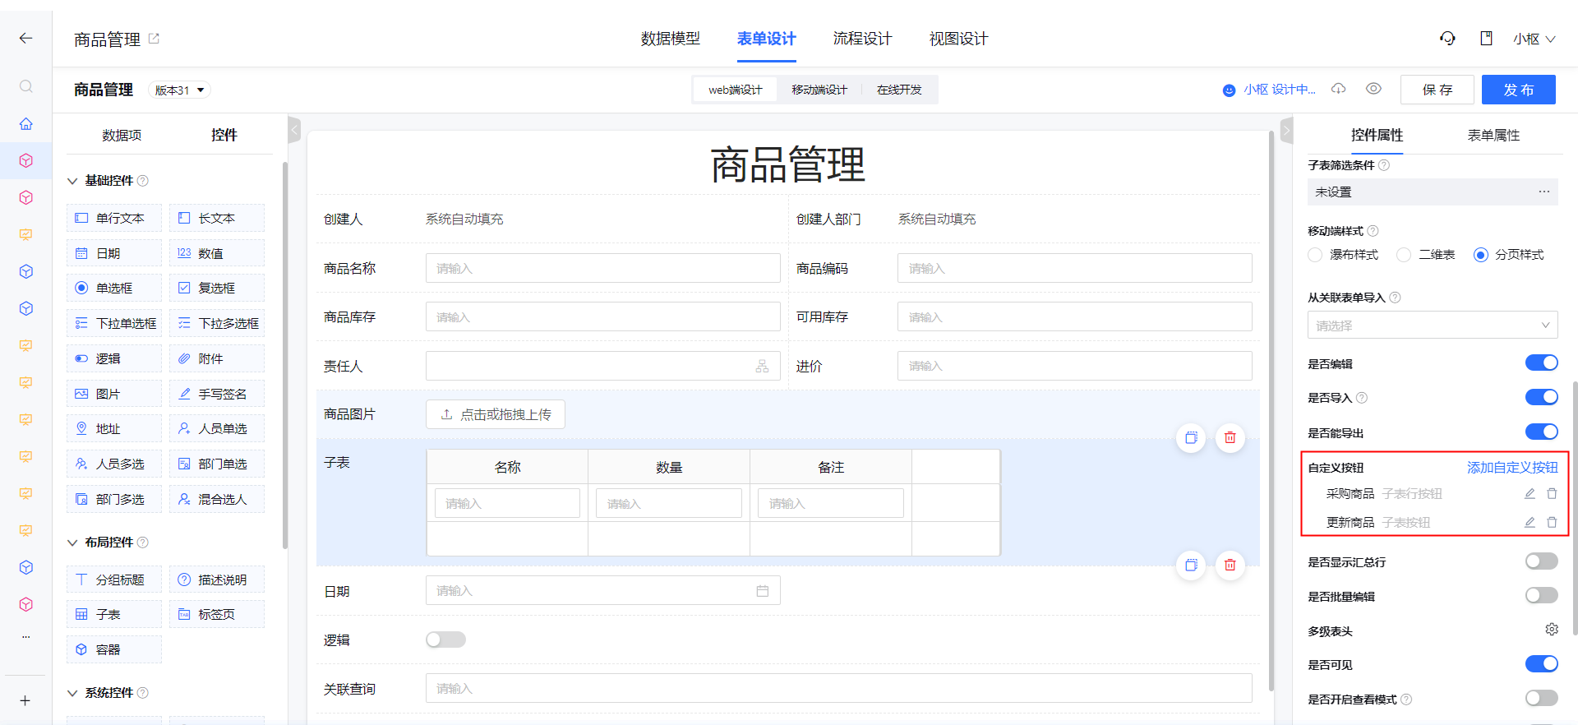This screenshot has height=725, width=1578.
Task: Add the 手写签名 control
Action: (x=217, y=394)
